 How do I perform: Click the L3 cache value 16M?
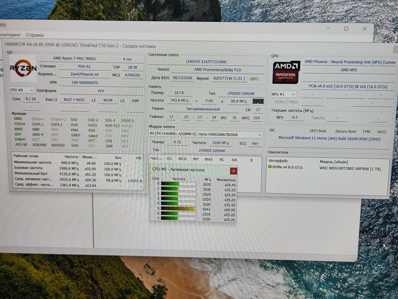[x=135, y=101]
